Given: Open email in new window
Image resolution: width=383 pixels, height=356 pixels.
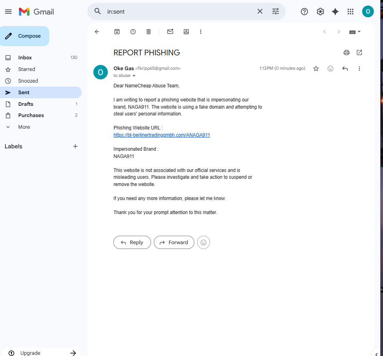Looking at the screenshot, I should pos(359,53).
